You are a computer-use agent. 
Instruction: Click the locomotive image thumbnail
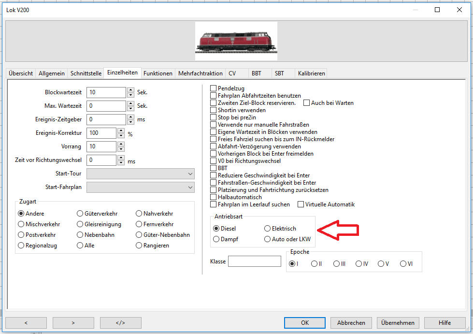pos(236,41)
